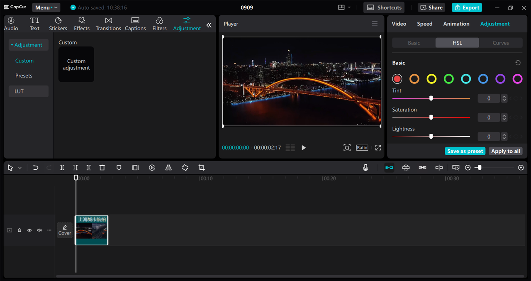Open the Stickers panel
The width and height of the screenshot is (531, 281).
58,24
